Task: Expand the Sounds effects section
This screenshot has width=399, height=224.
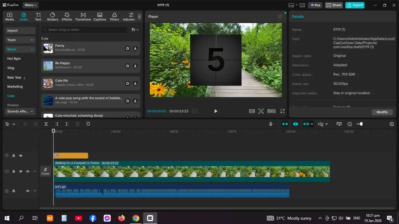Action: tap(20, 111)
